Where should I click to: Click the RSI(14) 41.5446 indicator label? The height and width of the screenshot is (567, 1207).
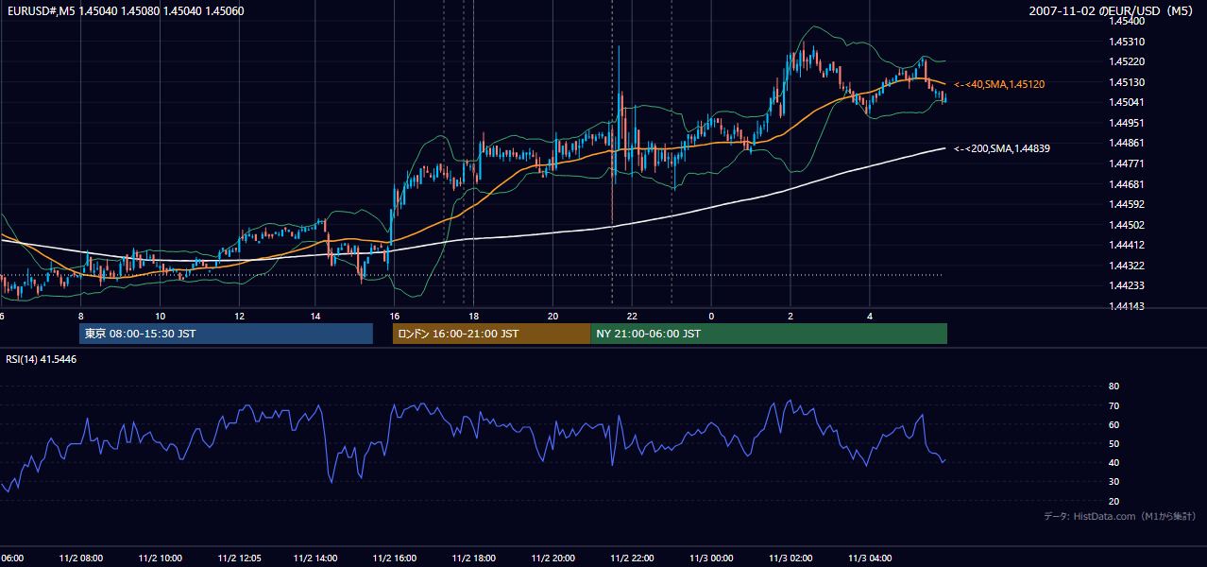(x=42, y=359)
